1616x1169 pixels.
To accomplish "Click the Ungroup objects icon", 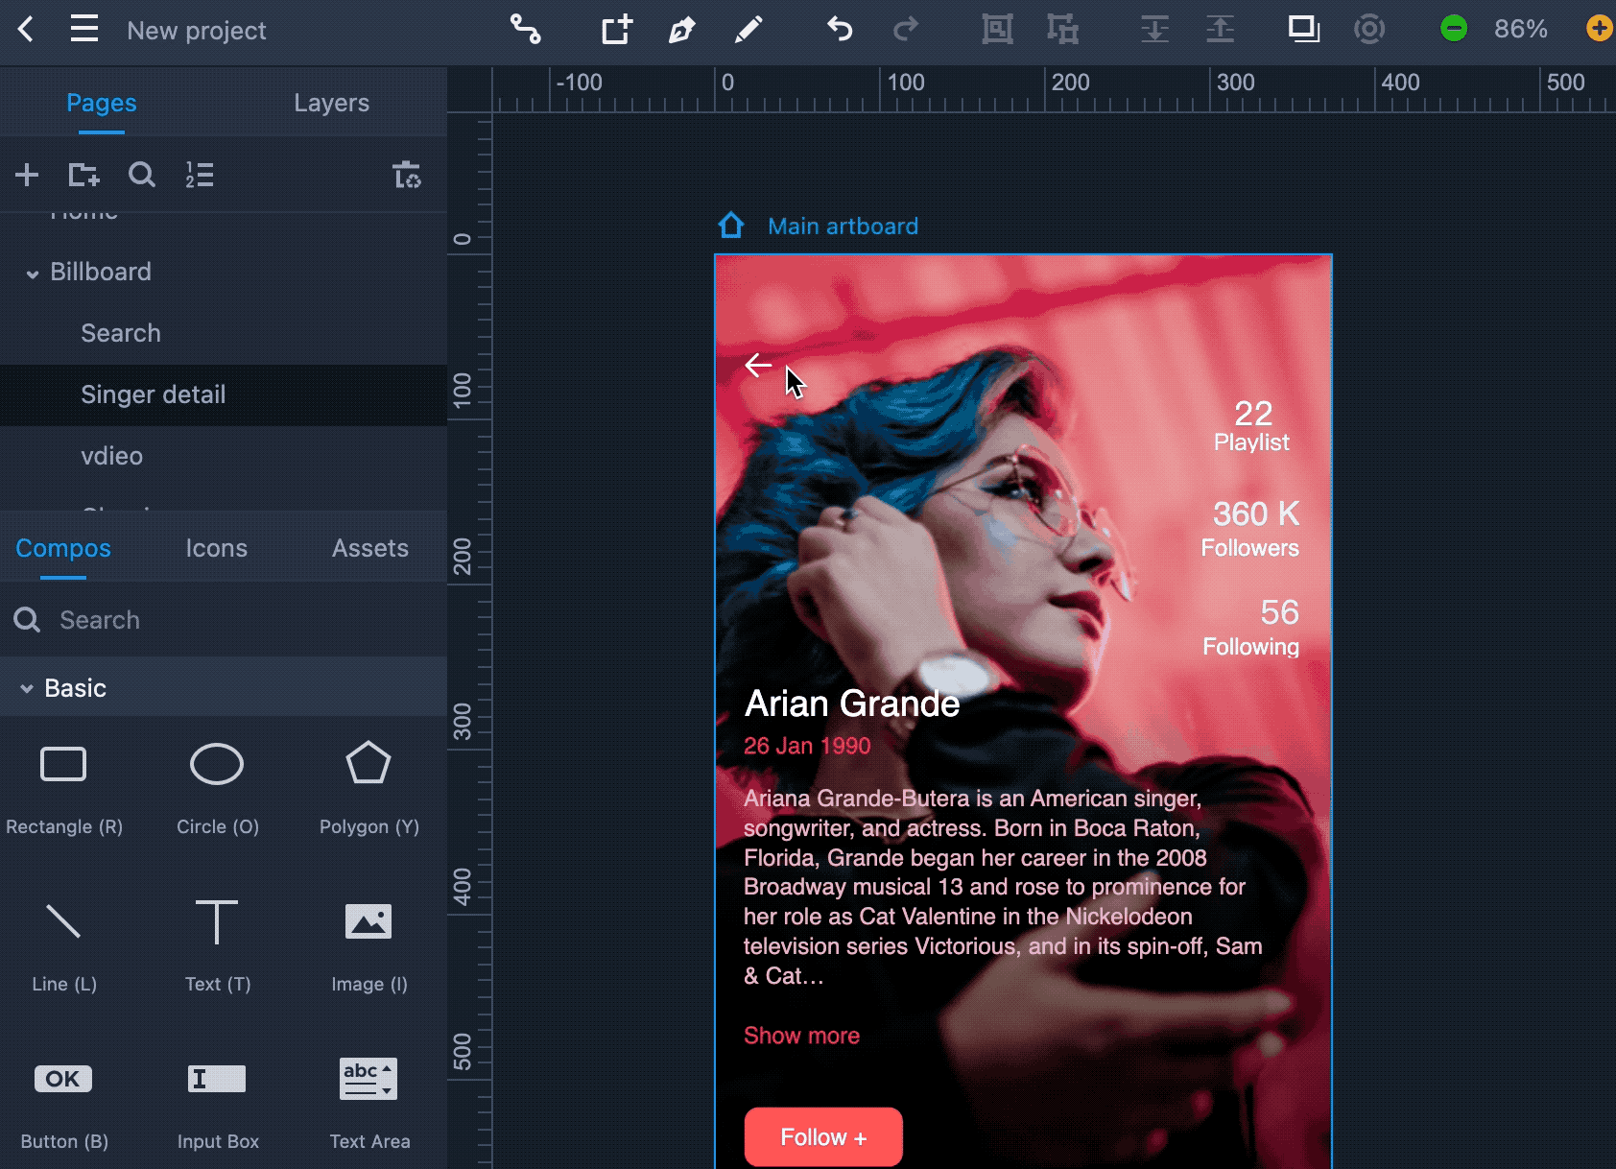I will point(1062,29).
